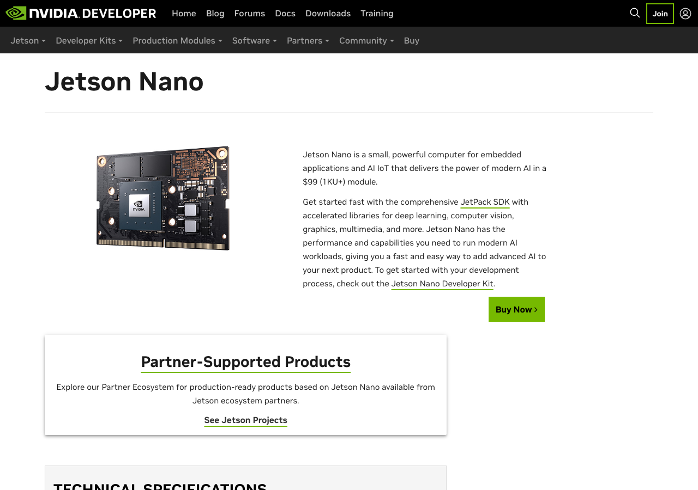Open the search magnifier icon
Screen dimensions: 698x490
(x=635, y=13)
